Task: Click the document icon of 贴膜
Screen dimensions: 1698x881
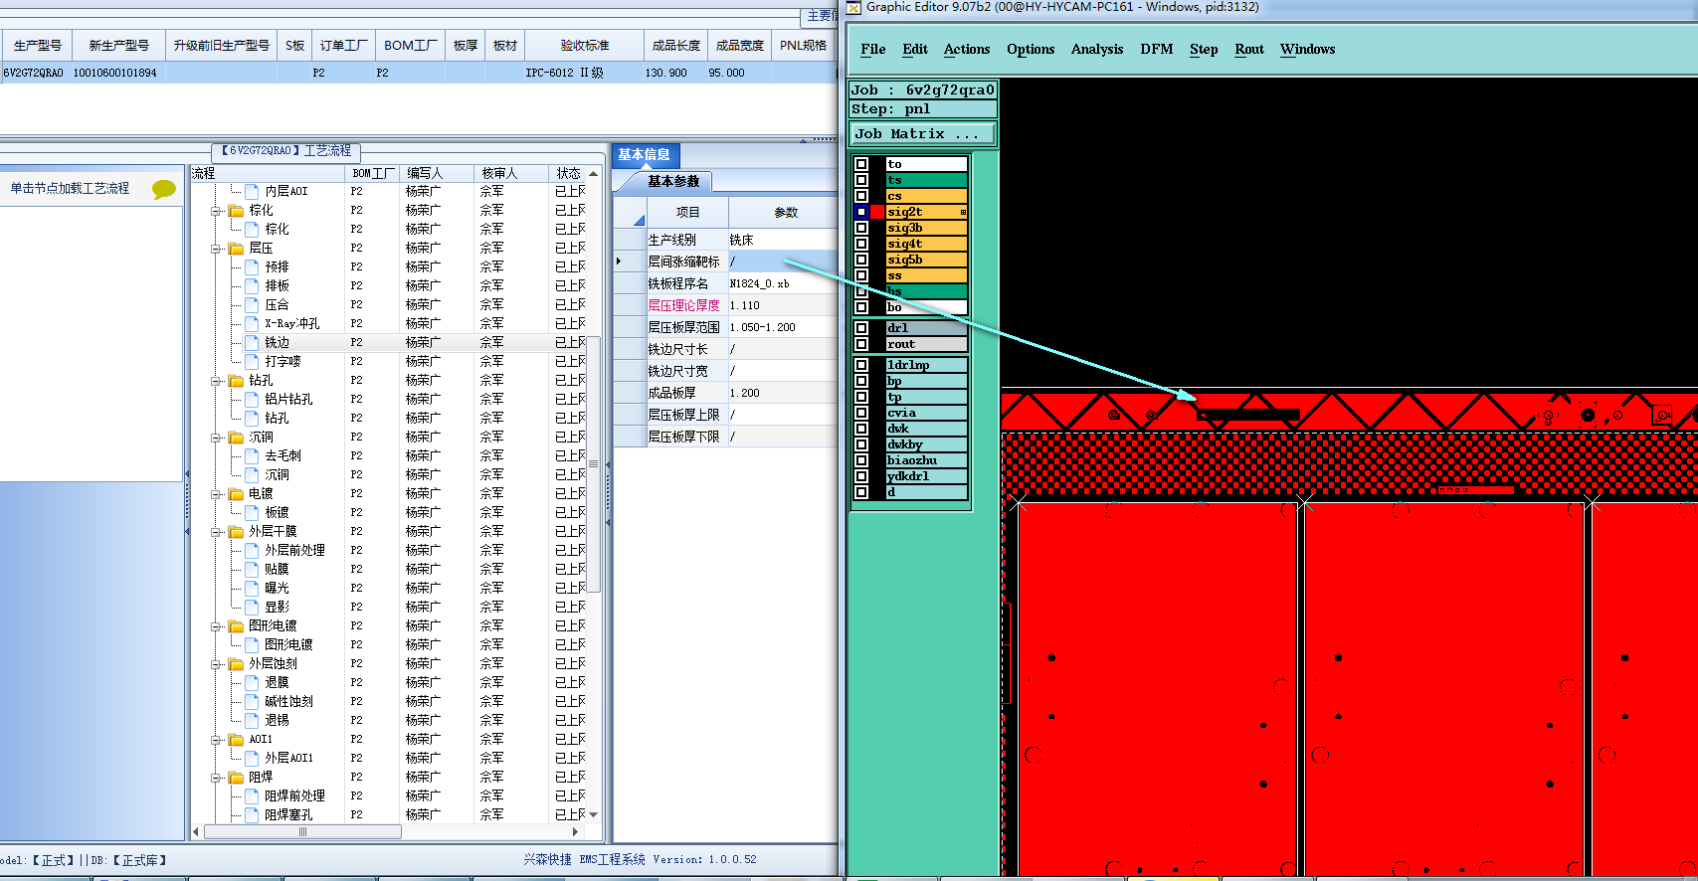Action: pyautogui.click(x=252, y=569)
